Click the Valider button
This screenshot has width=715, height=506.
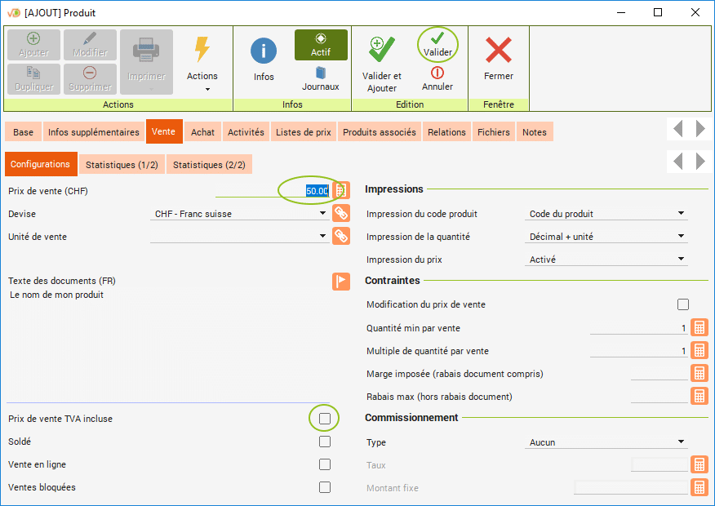(438, 45)
